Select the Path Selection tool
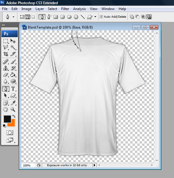Image resolution: width=174 pixels, height=178 pixels. [x=5, y=95]
